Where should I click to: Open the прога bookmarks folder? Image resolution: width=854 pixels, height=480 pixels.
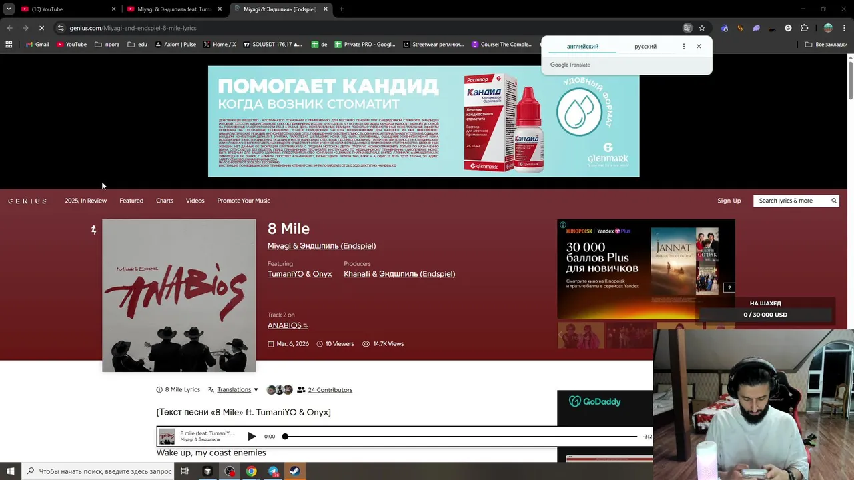(x=107, y=45)
